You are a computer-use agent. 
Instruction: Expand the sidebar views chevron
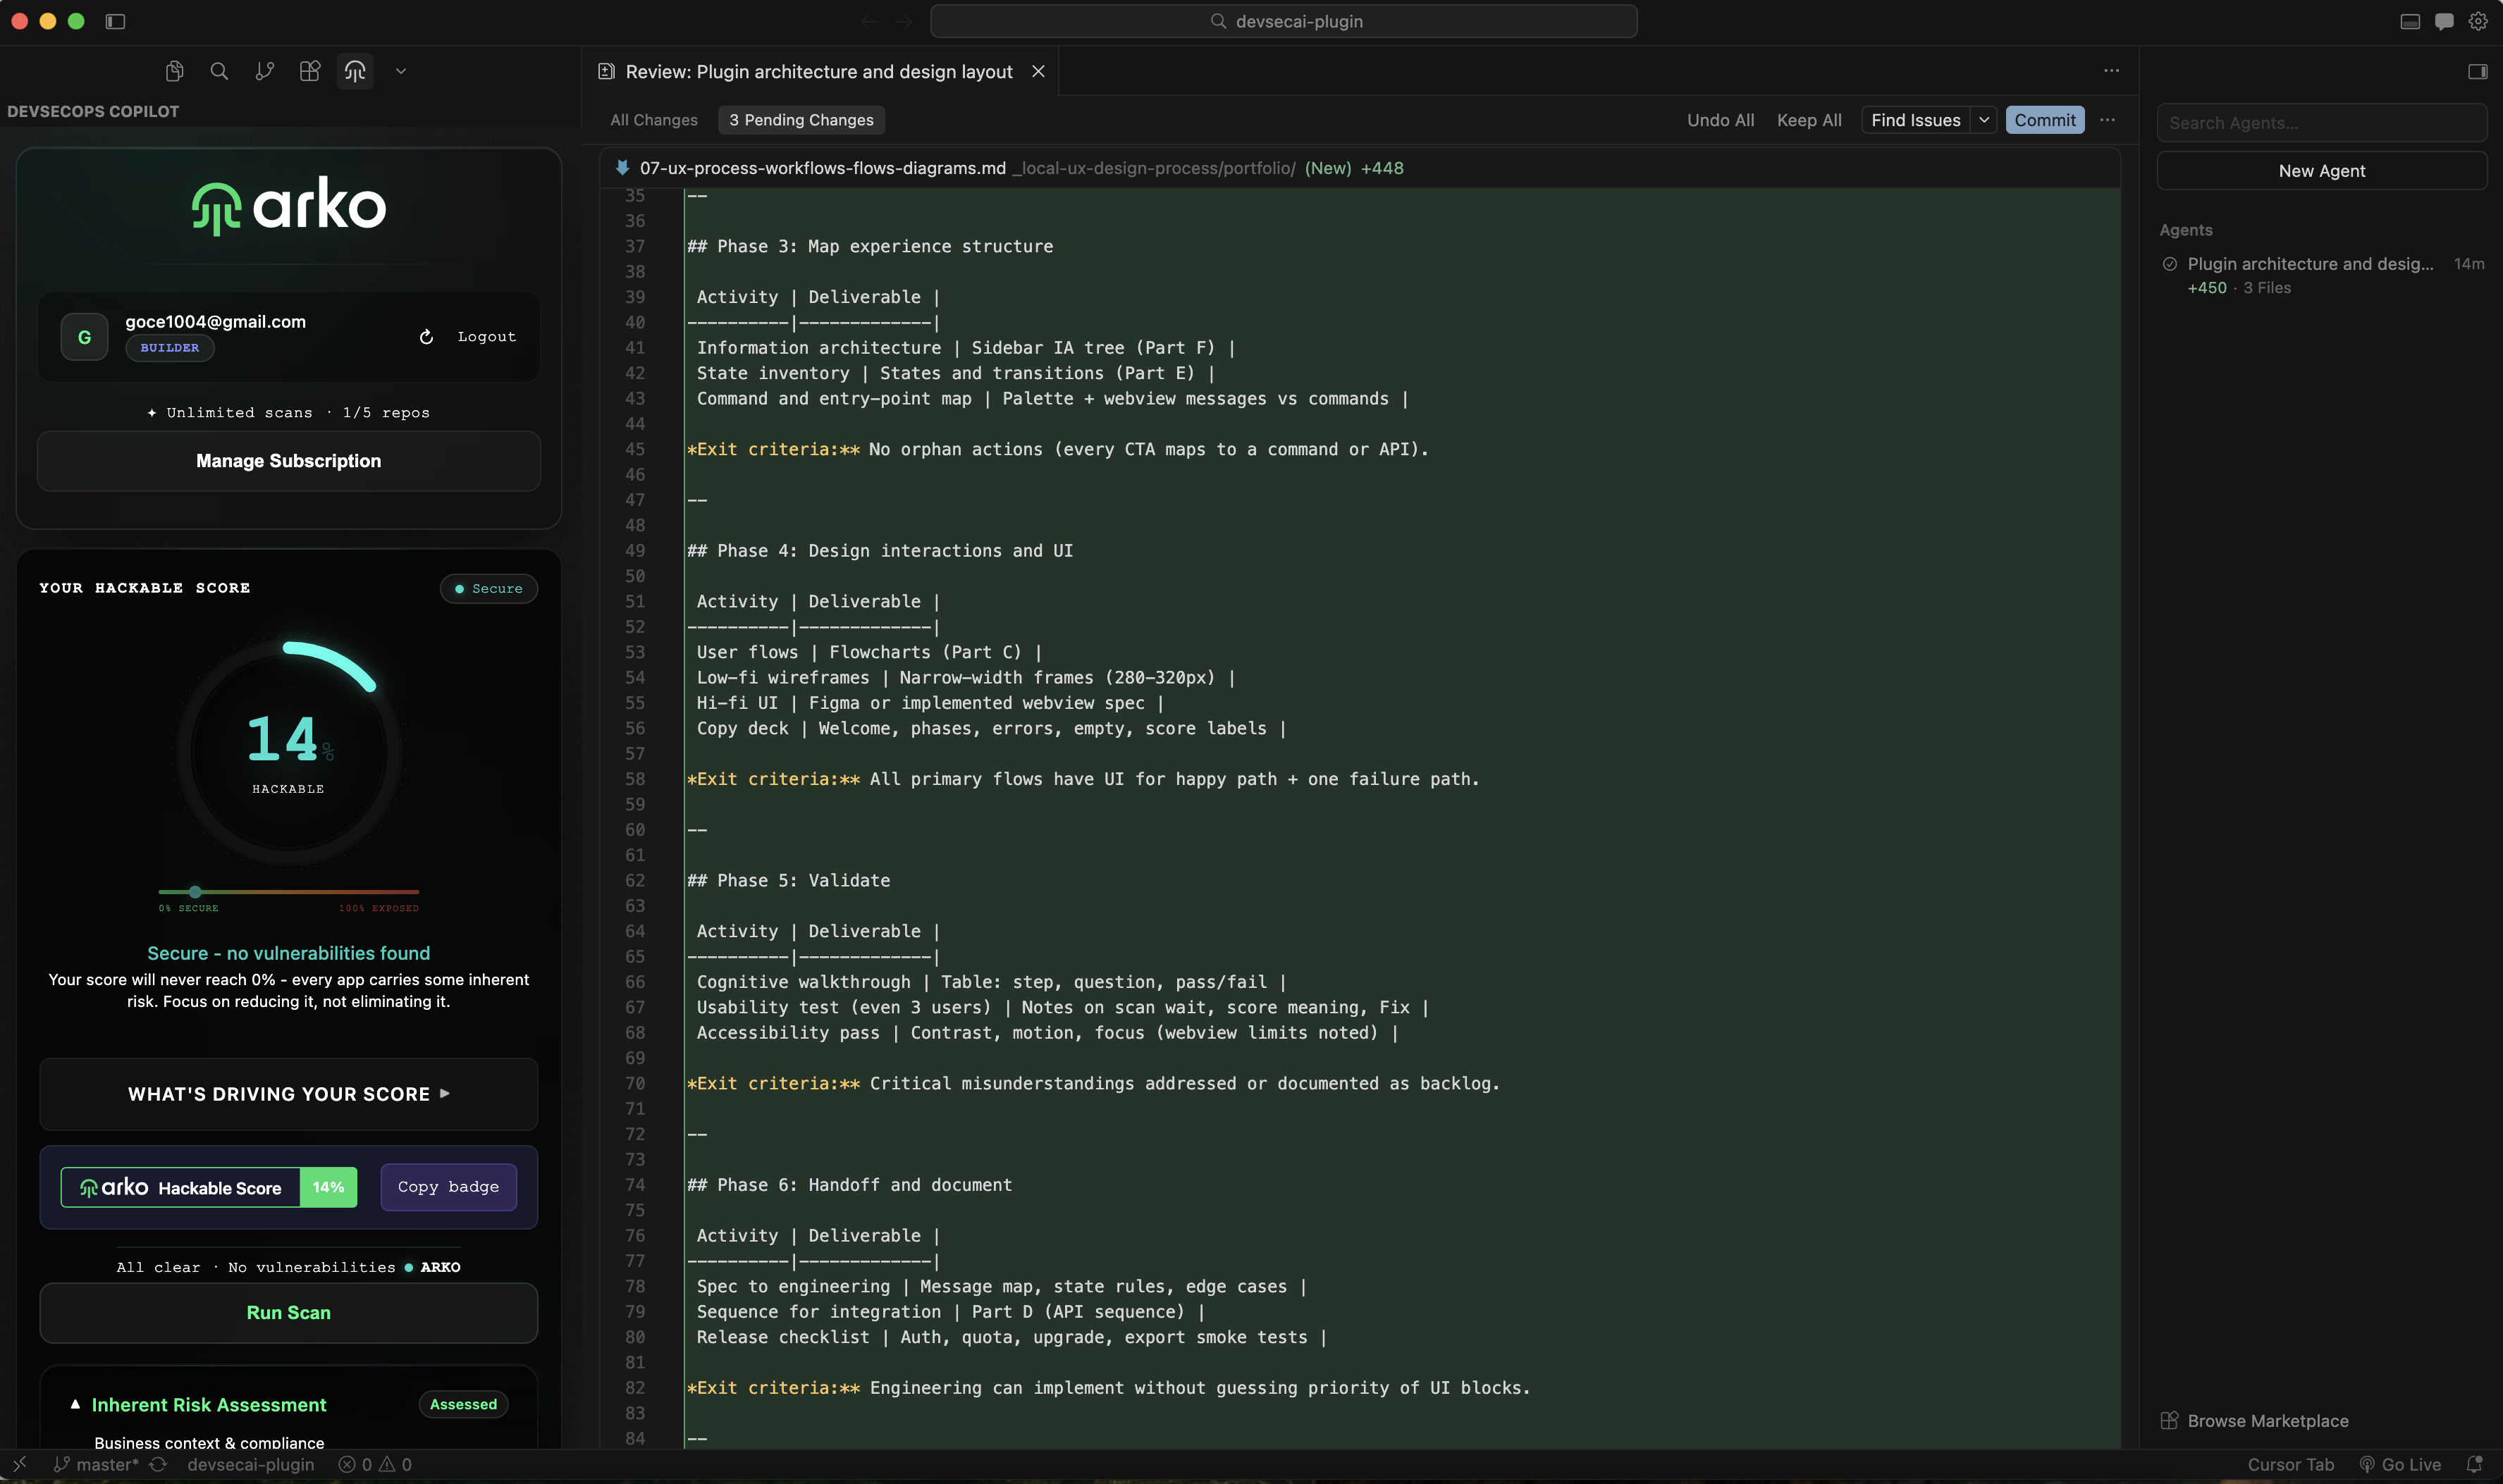point(400,71)
